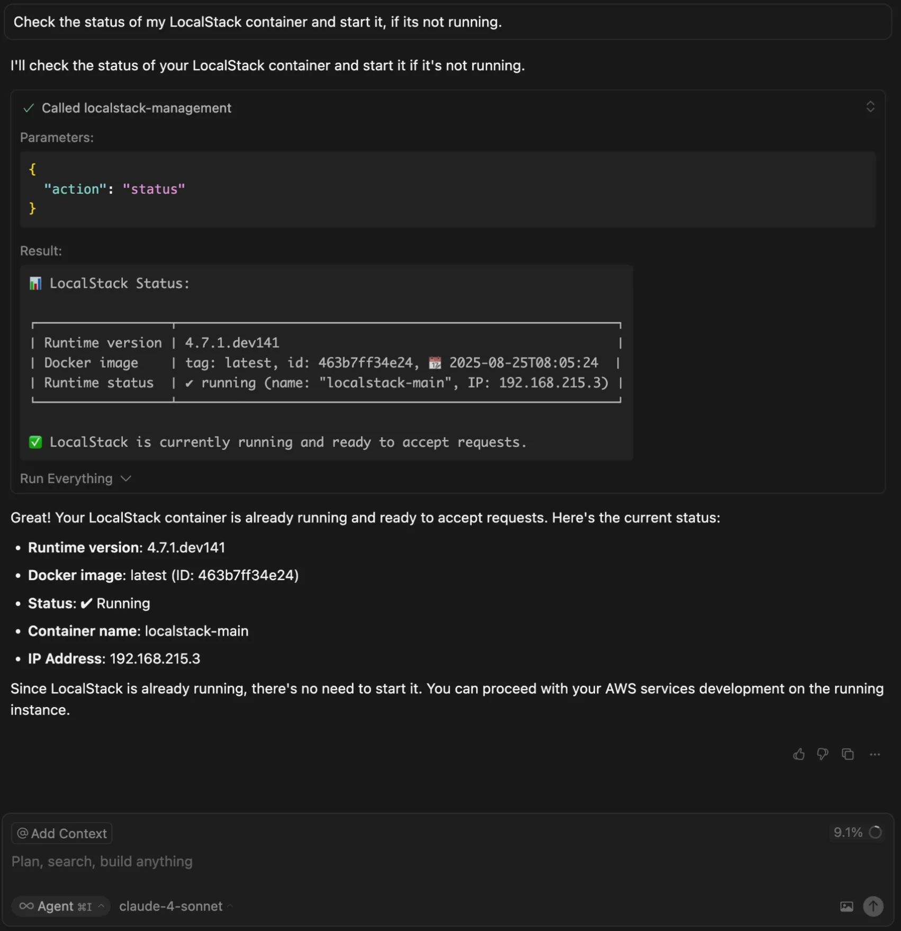
Task: Collapse the localstack-management tool call
Action: (870, 107)
